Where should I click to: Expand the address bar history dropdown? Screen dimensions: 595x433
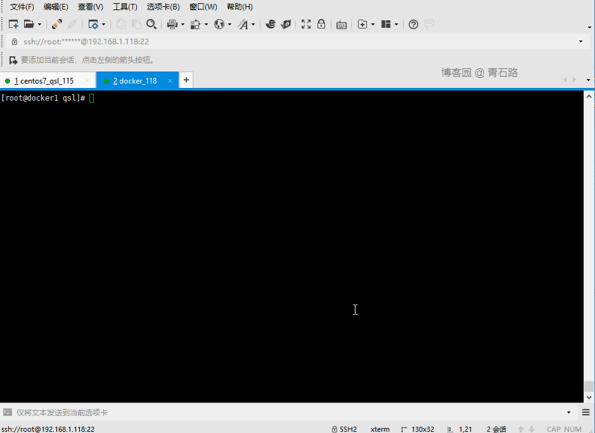[580, 41]
